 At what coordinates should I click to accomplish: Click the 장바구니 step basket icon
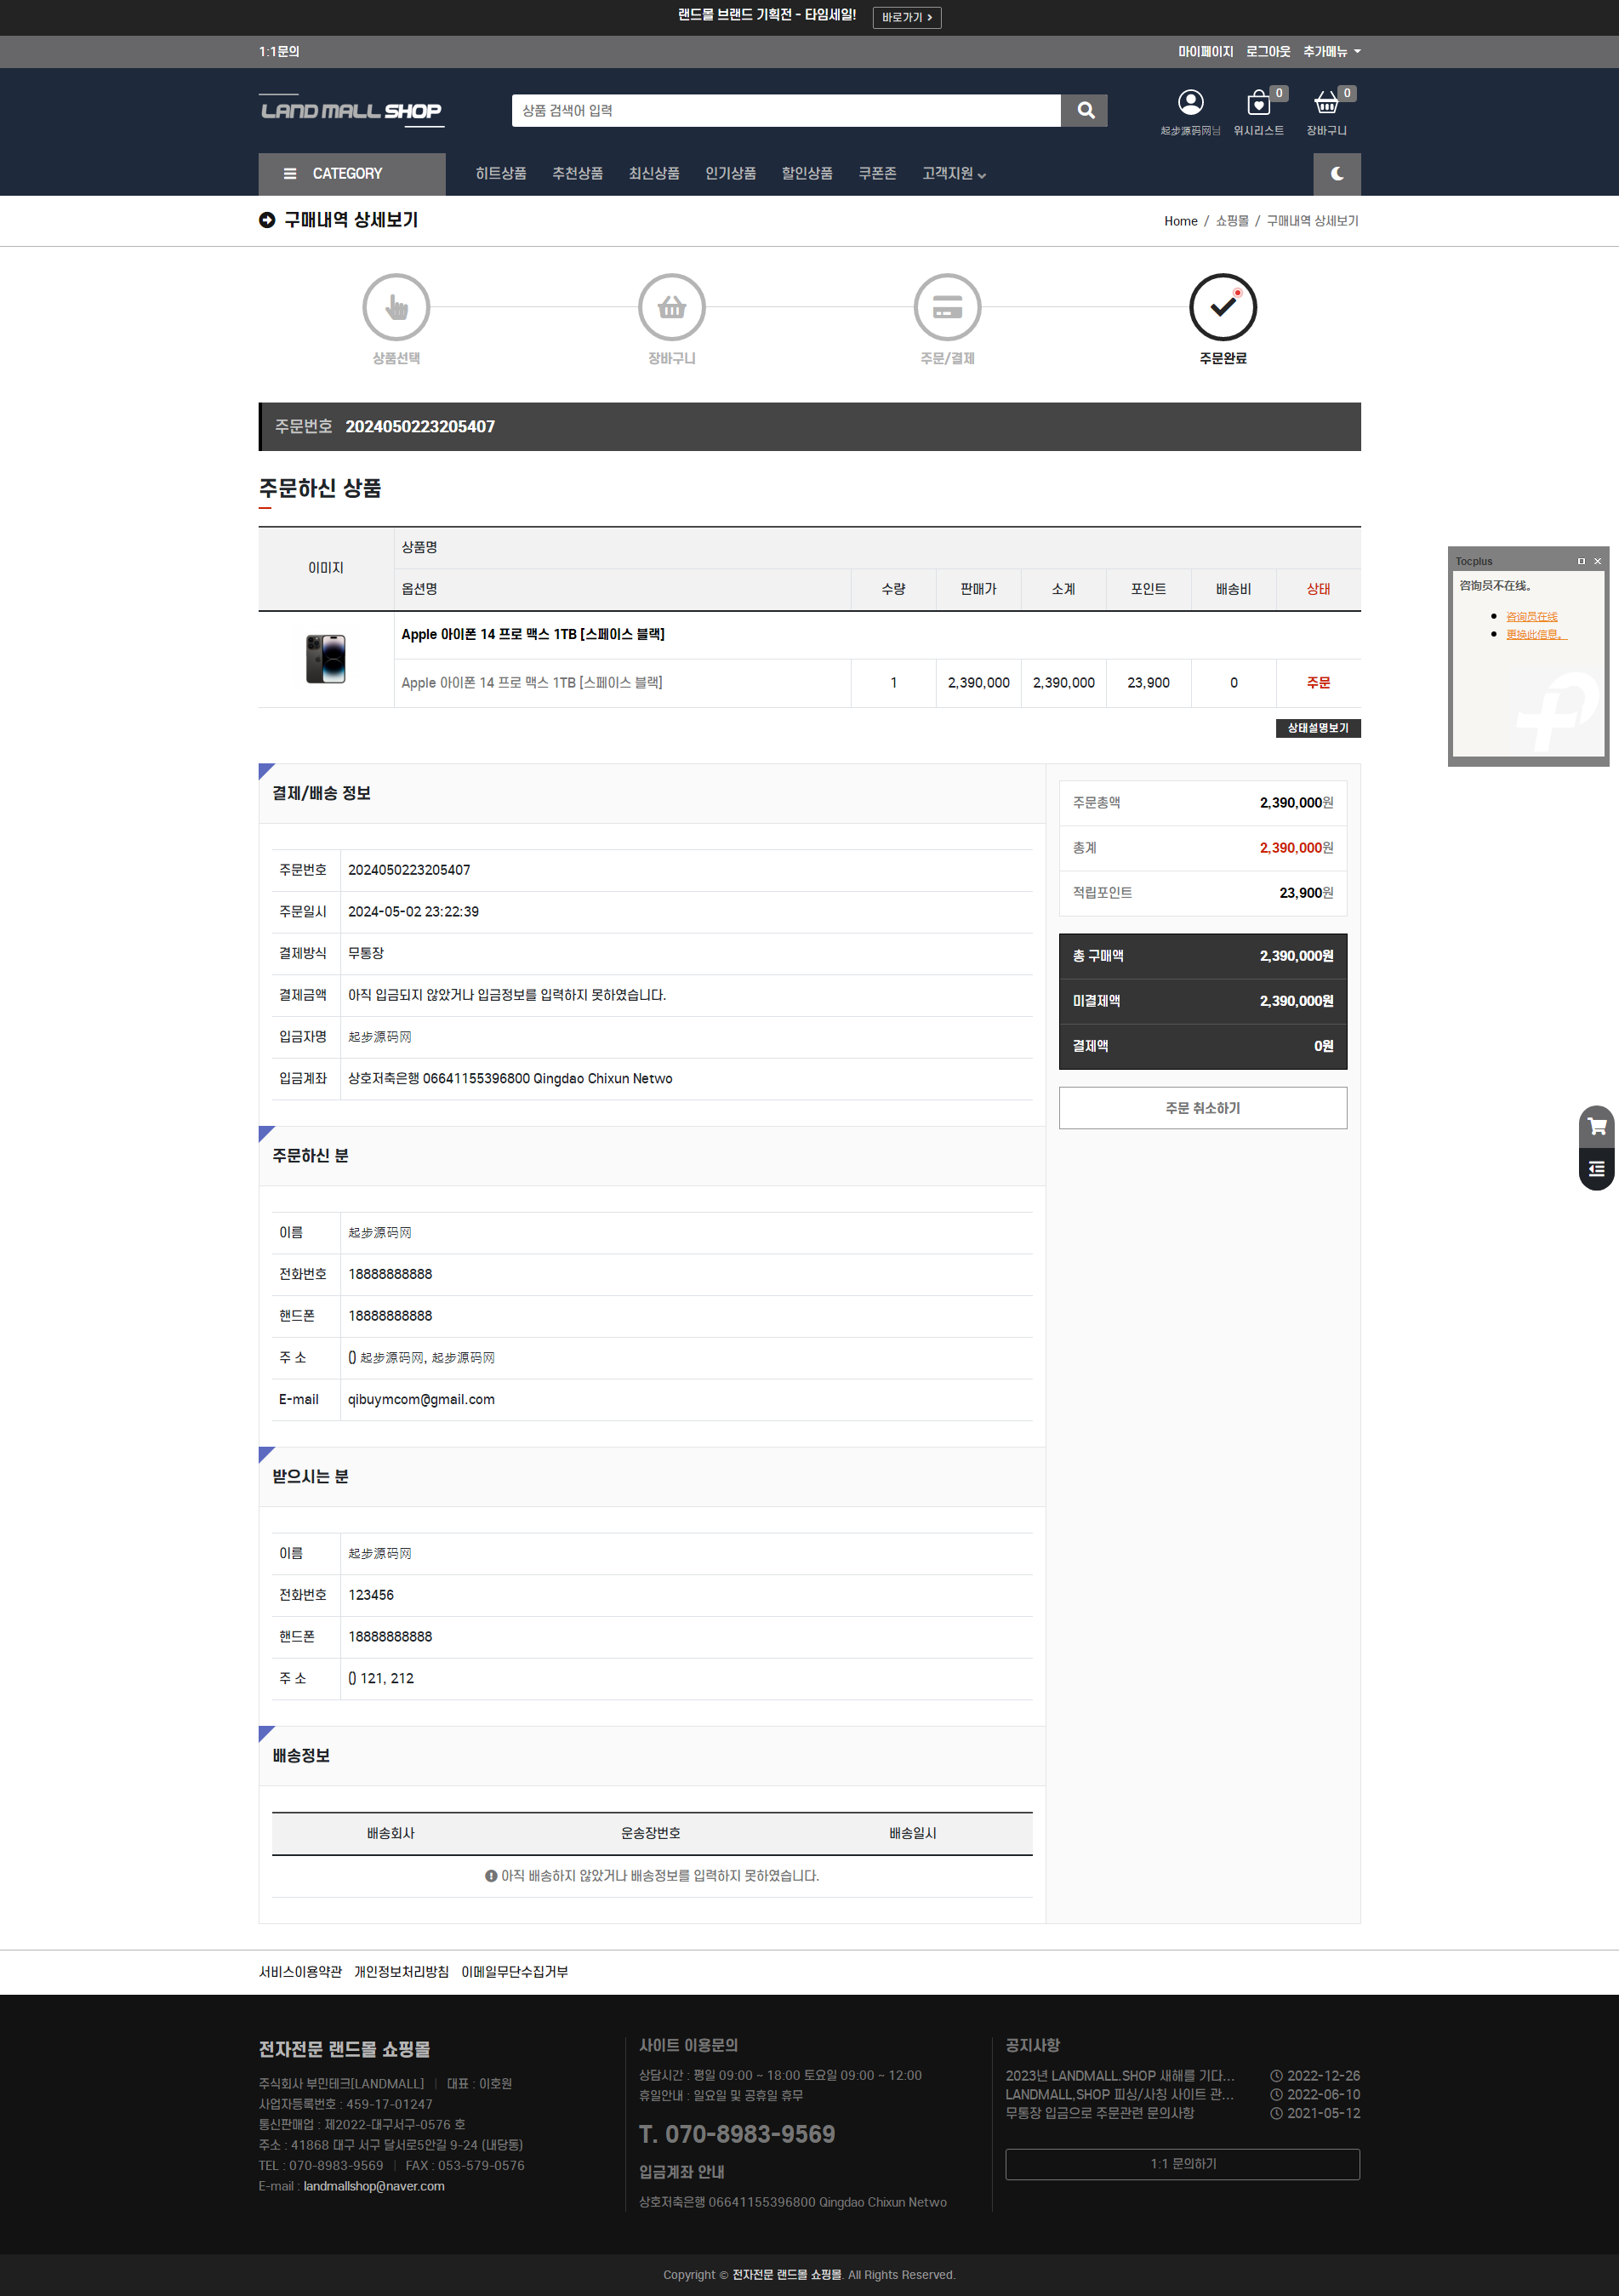[x=672, y=307]
